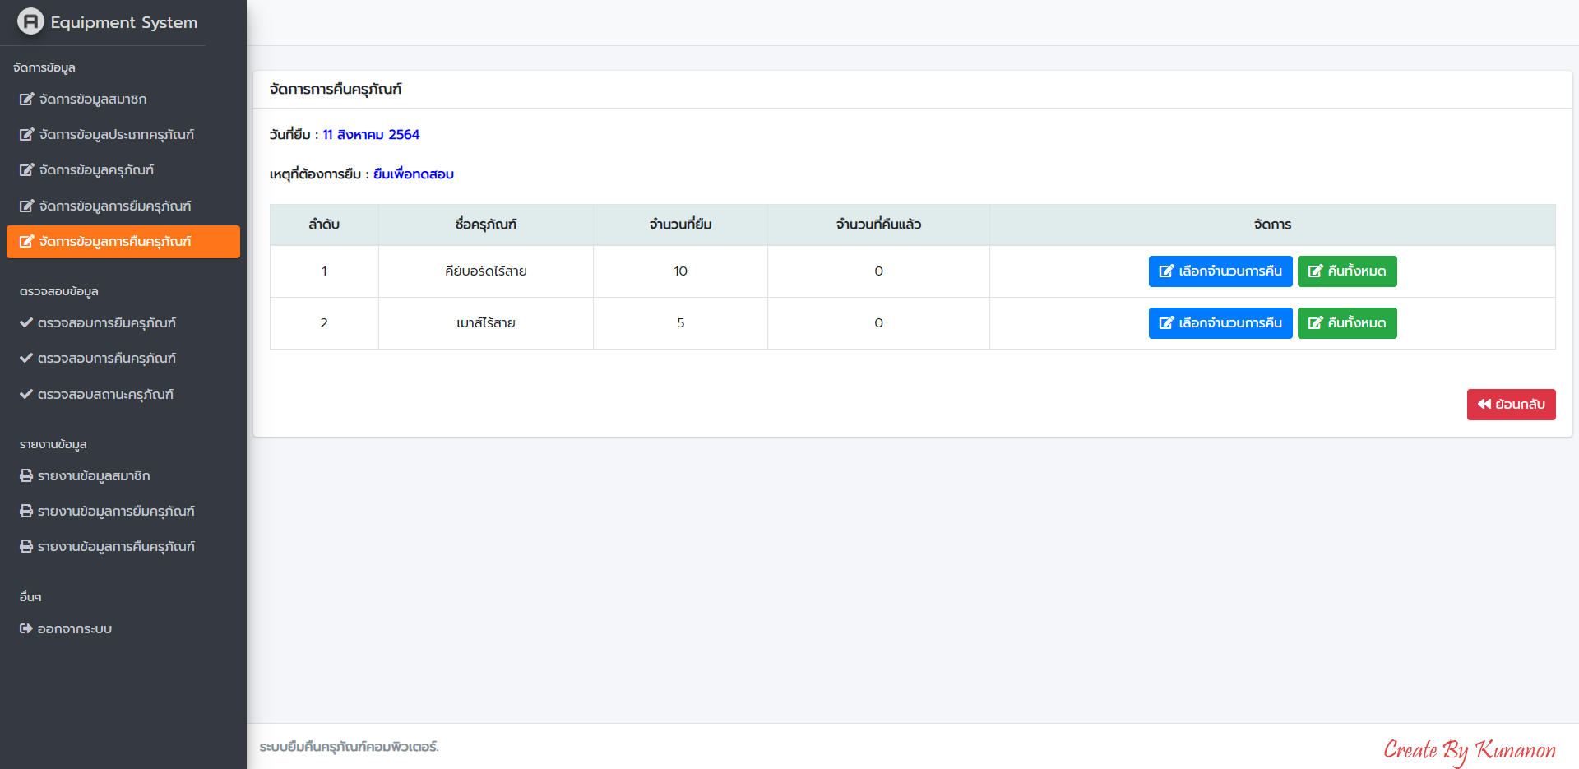Click edit icon beside จัดการข้อมูลการยืมครุภัณฑ์
Screen dimensions: 1579x769
27,206
